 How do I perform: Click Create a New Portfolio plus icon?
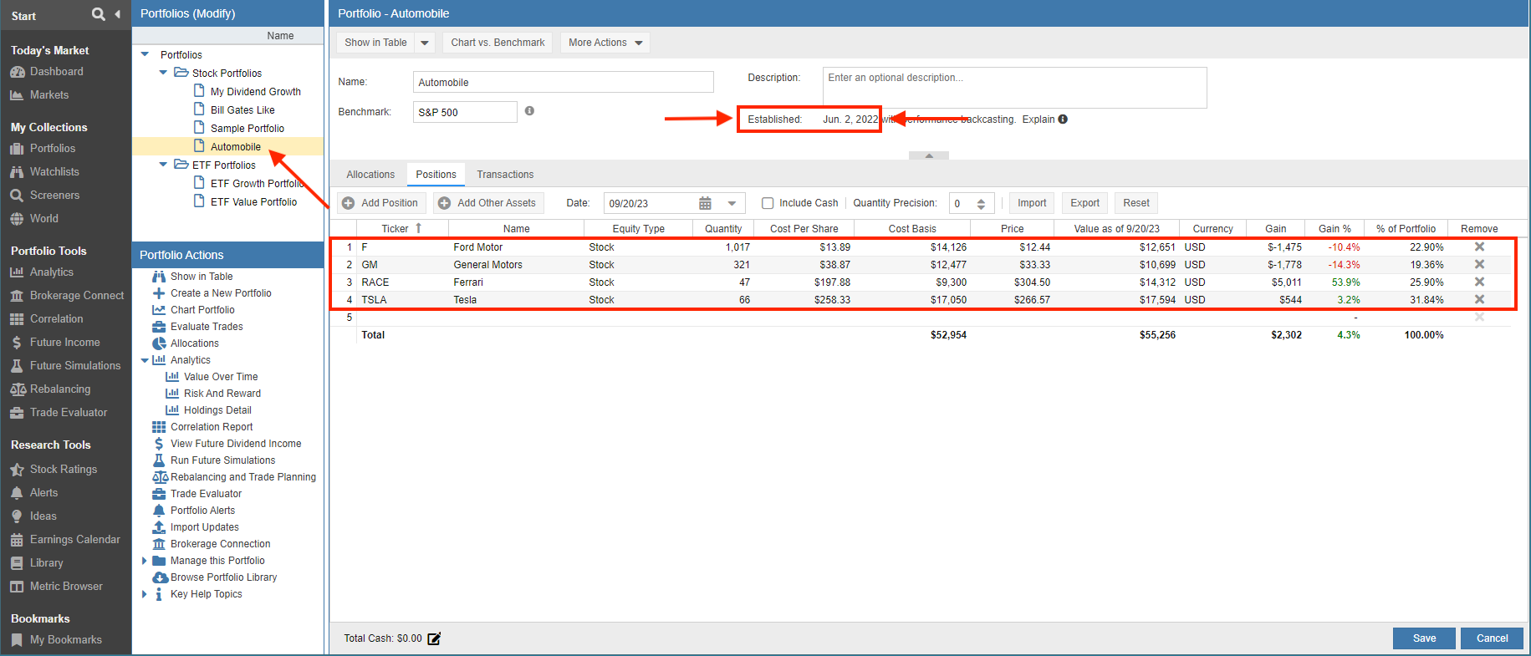[x=159, y=293]
